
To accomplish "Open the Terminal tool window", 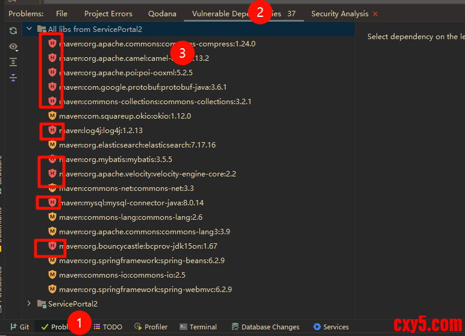I will [x=198, y=327].
